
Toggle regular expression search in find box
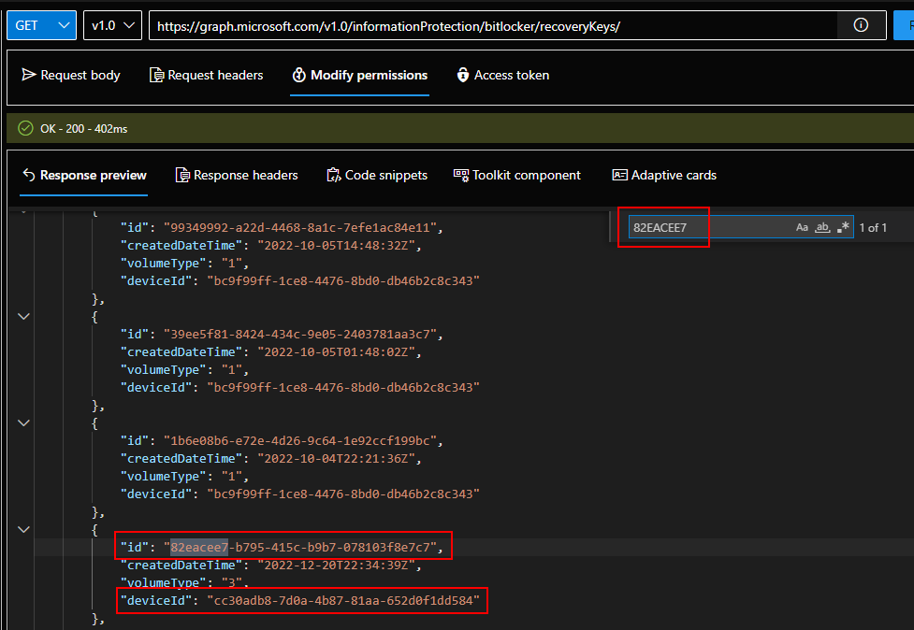coord(843,227)
